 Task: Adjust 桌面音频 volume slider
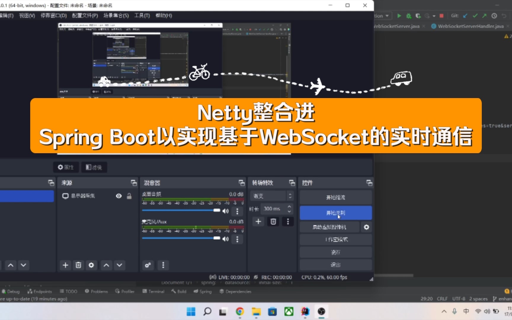(181, 210)
